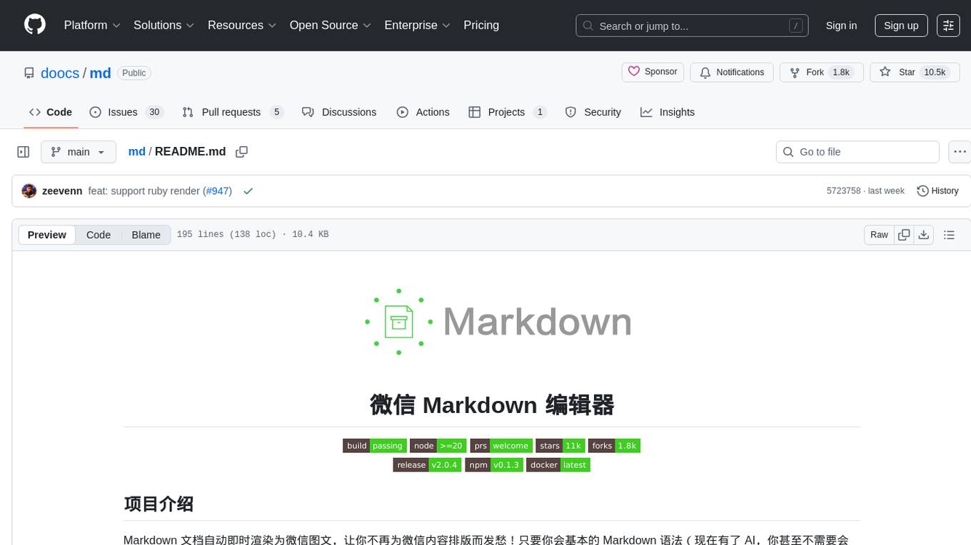Screen dimensions: 971x545
Task: Click the search magnifier icon
Action: 588,26
